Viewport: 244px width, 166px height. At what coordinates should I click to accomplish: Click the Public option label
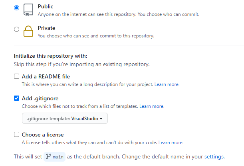[45, 7]
